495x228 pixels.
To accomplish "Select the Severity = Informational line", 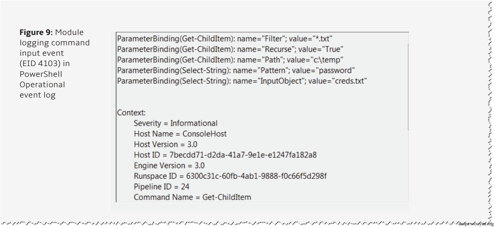I will 176,123.
